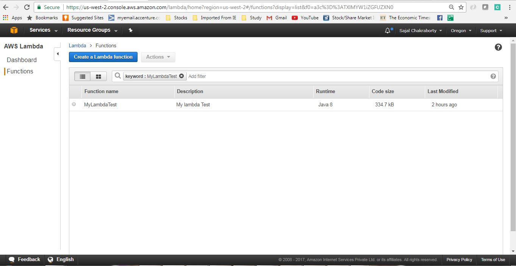Click the AWS orange cube home icon
The image size is (516, 266).
[14, 30]
